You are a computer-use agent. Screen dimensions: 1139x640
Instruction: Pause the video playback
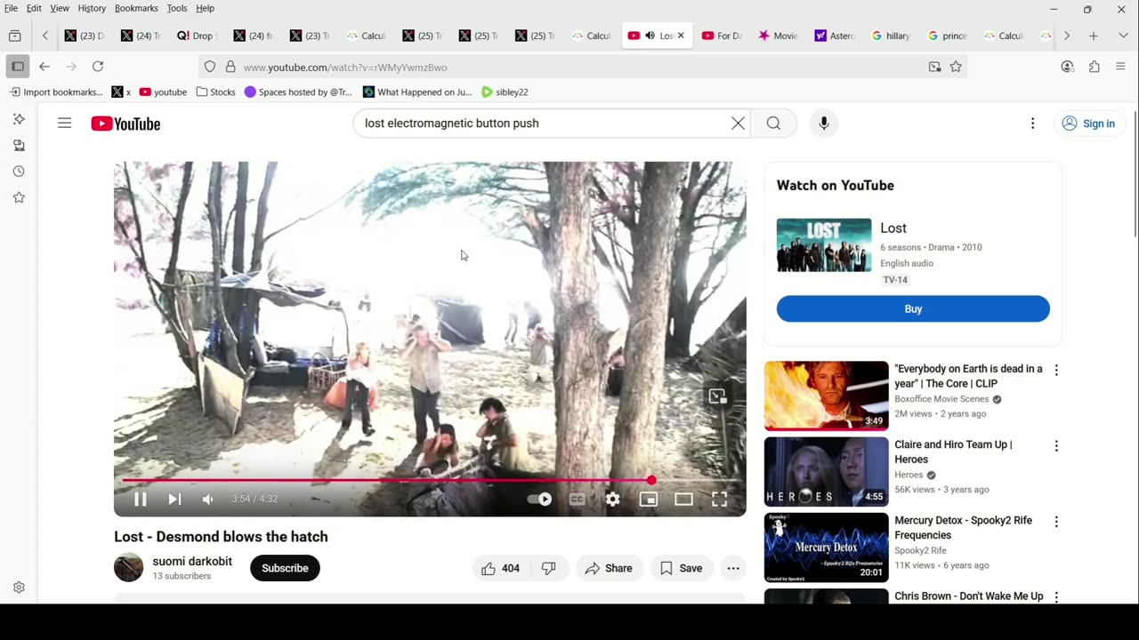140,500
